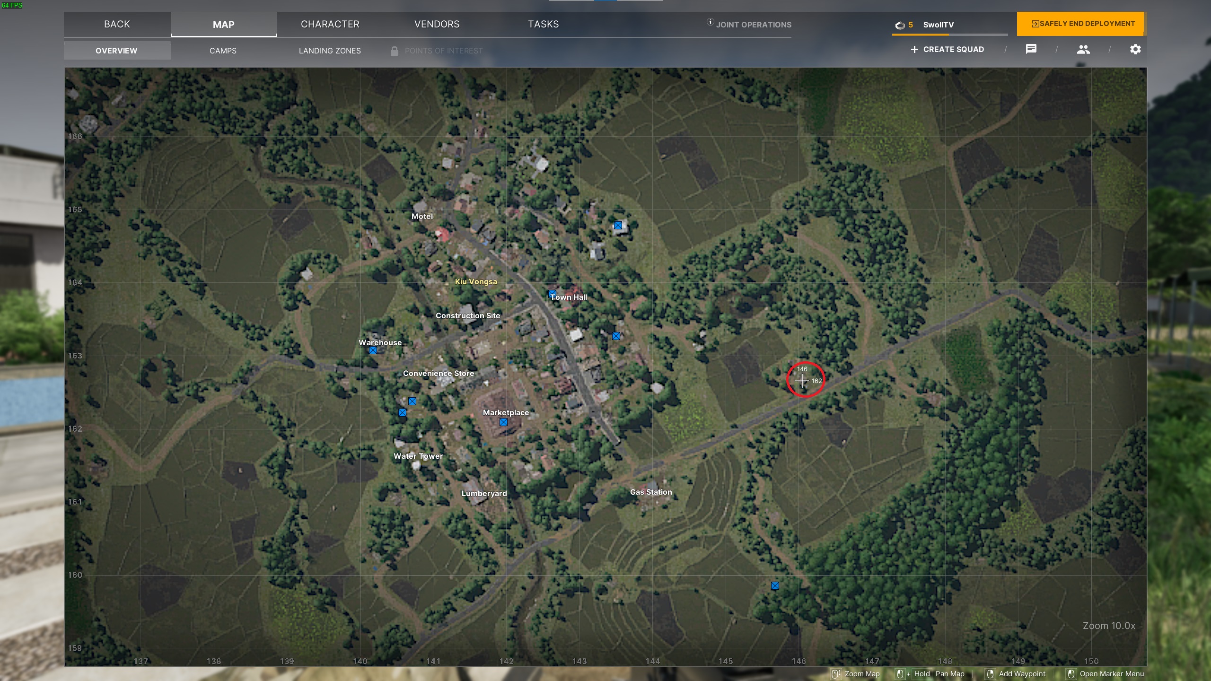Click the blue marker near Warehouse
The image size is (1211, 681).
click(373, 350)
